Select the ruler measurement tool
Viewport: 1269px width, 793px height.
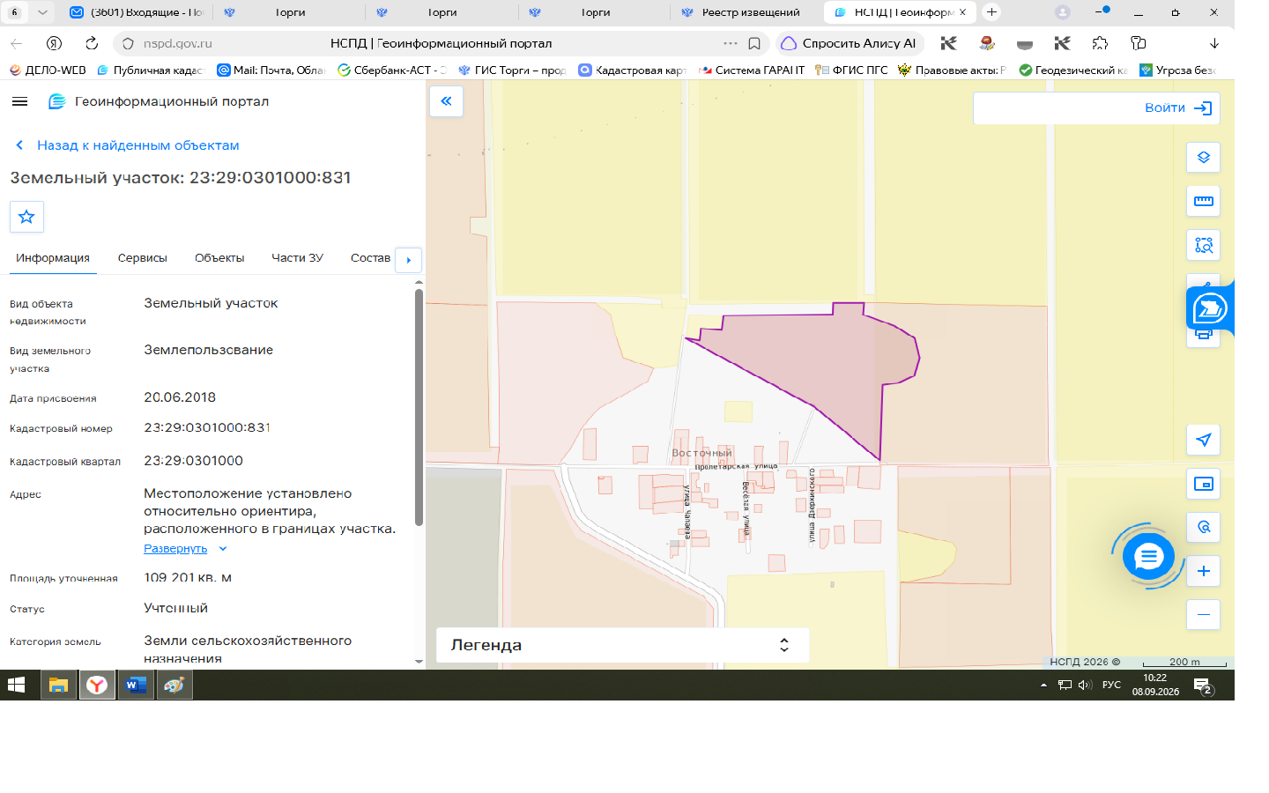coord(1203,202)
